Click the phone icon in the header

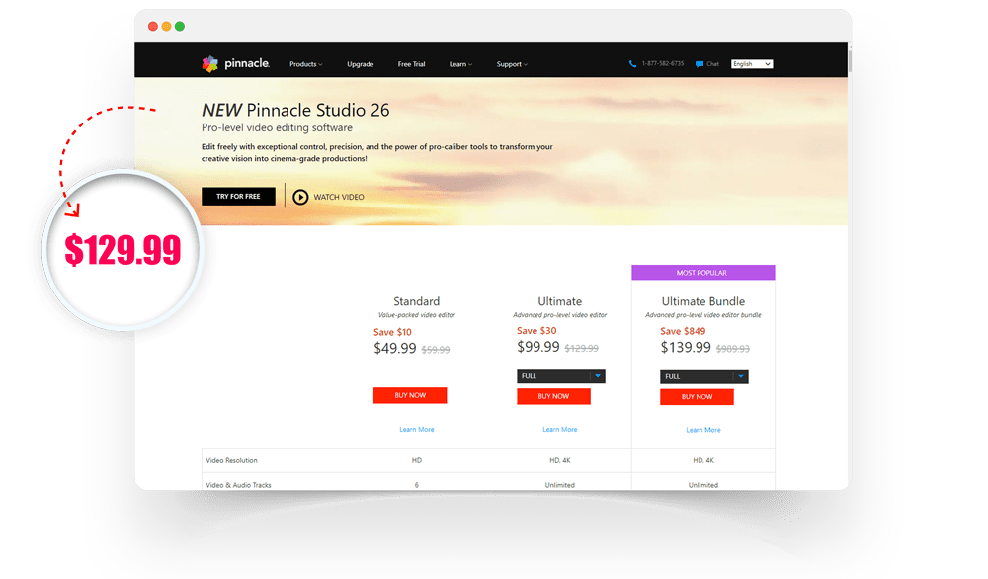(632, 64)
